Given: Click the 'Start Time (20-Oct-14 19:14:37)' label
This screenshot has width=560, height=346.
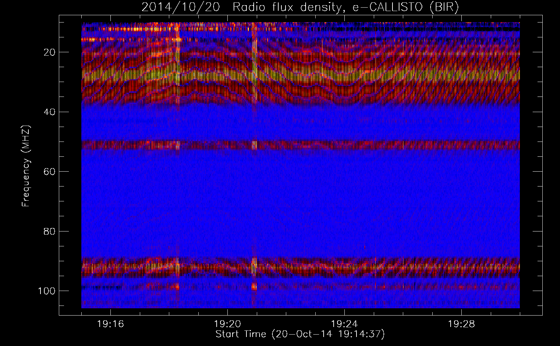Looking at the screenshot, I should (x=300, y=334).
